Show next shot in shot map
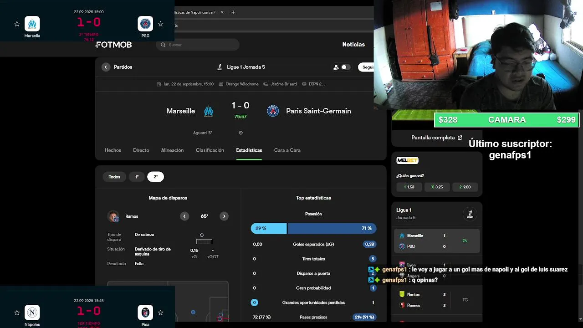This screenshot has height=328, width=583. 224,216
